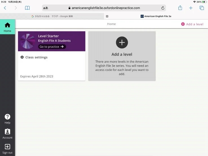Tap the Wi-Fi status icon
The image size is (208, 156).
tap(194, 2)
